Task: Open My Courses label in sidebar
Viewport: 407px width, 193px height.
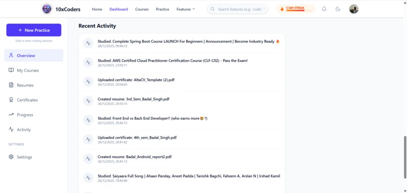Action: [x=28, y=70]
